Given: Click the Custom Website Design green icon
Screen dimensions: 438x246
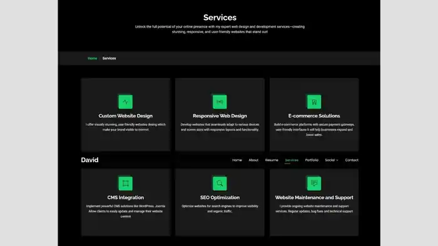Looking at the screenshot, I should (x=125, y=102).
